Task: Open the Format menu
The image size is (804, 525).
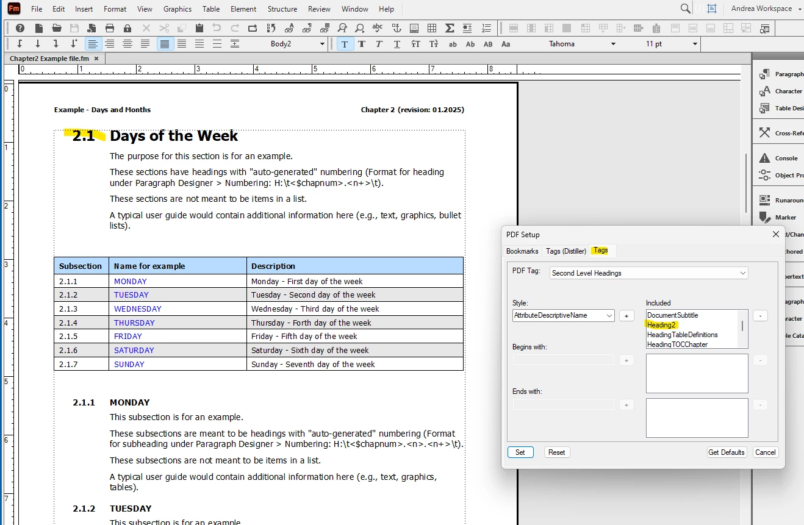Action: tap(115, 9)
